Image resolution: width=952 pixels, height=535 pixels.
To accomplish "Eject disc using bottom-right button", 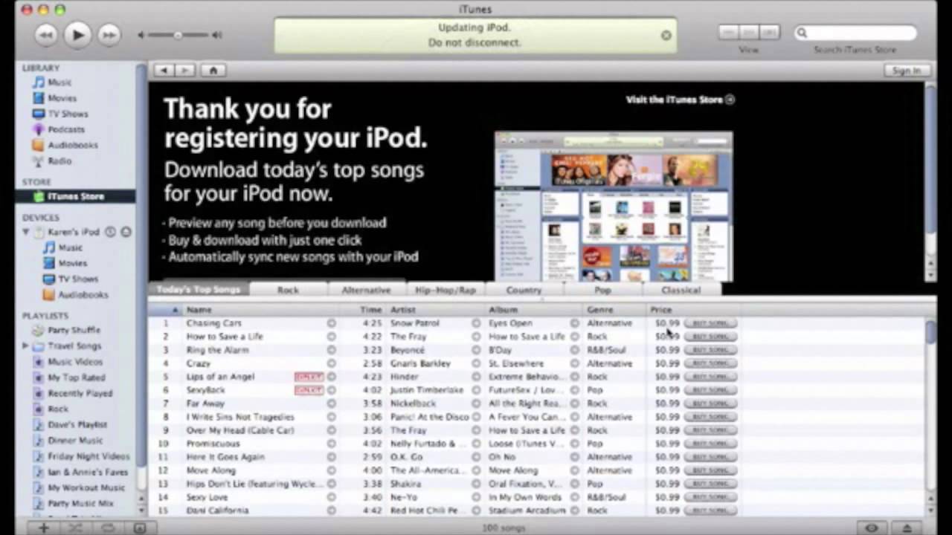I will click(907, 528).
